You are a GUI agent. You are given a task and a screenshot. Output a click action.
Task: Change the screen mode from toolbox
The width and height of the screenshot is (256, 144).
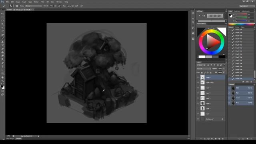click(2, 94)
